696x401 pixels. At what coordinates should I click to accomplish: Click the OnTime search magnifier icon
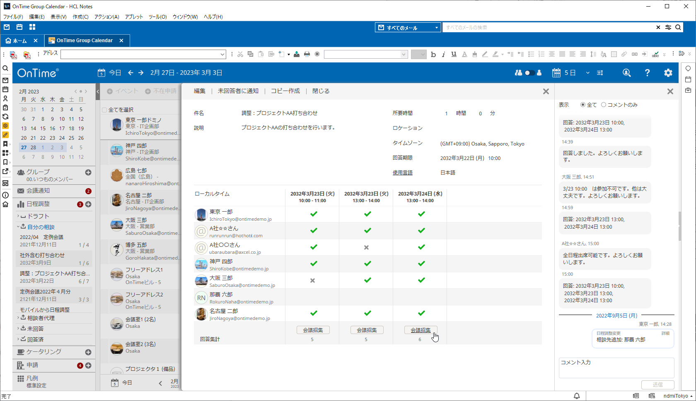[x=626, y=73]
